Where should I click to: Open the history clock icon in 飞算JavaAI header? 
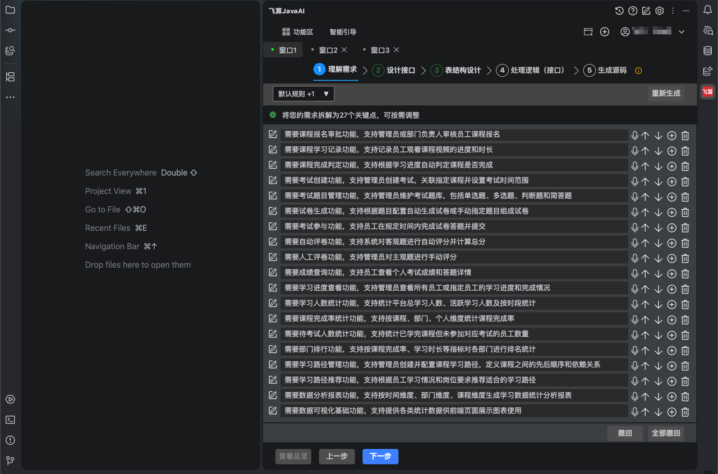tap(619, 11)
